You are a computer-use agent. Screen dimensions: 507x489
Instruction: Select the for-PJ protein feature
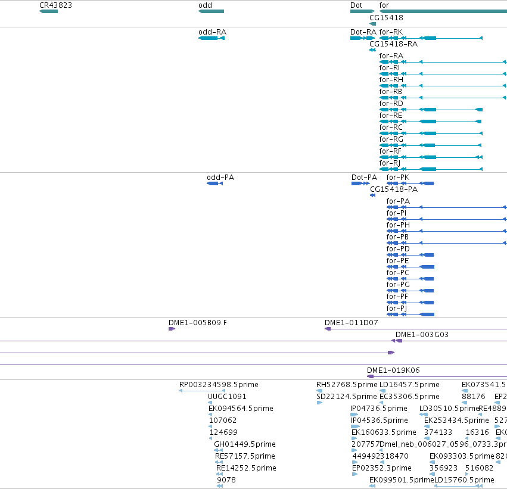pyautogui.click(x=410, y=314)
